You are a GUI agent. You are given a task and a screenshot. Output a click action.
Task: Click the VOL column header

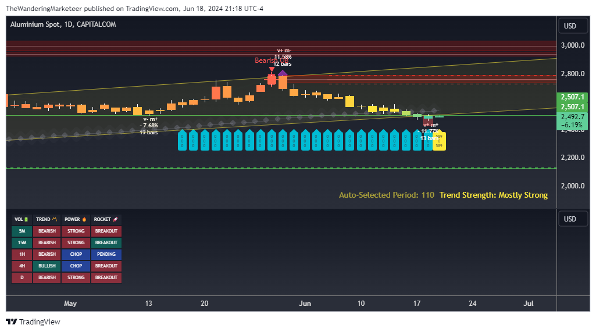click(22, 219)
